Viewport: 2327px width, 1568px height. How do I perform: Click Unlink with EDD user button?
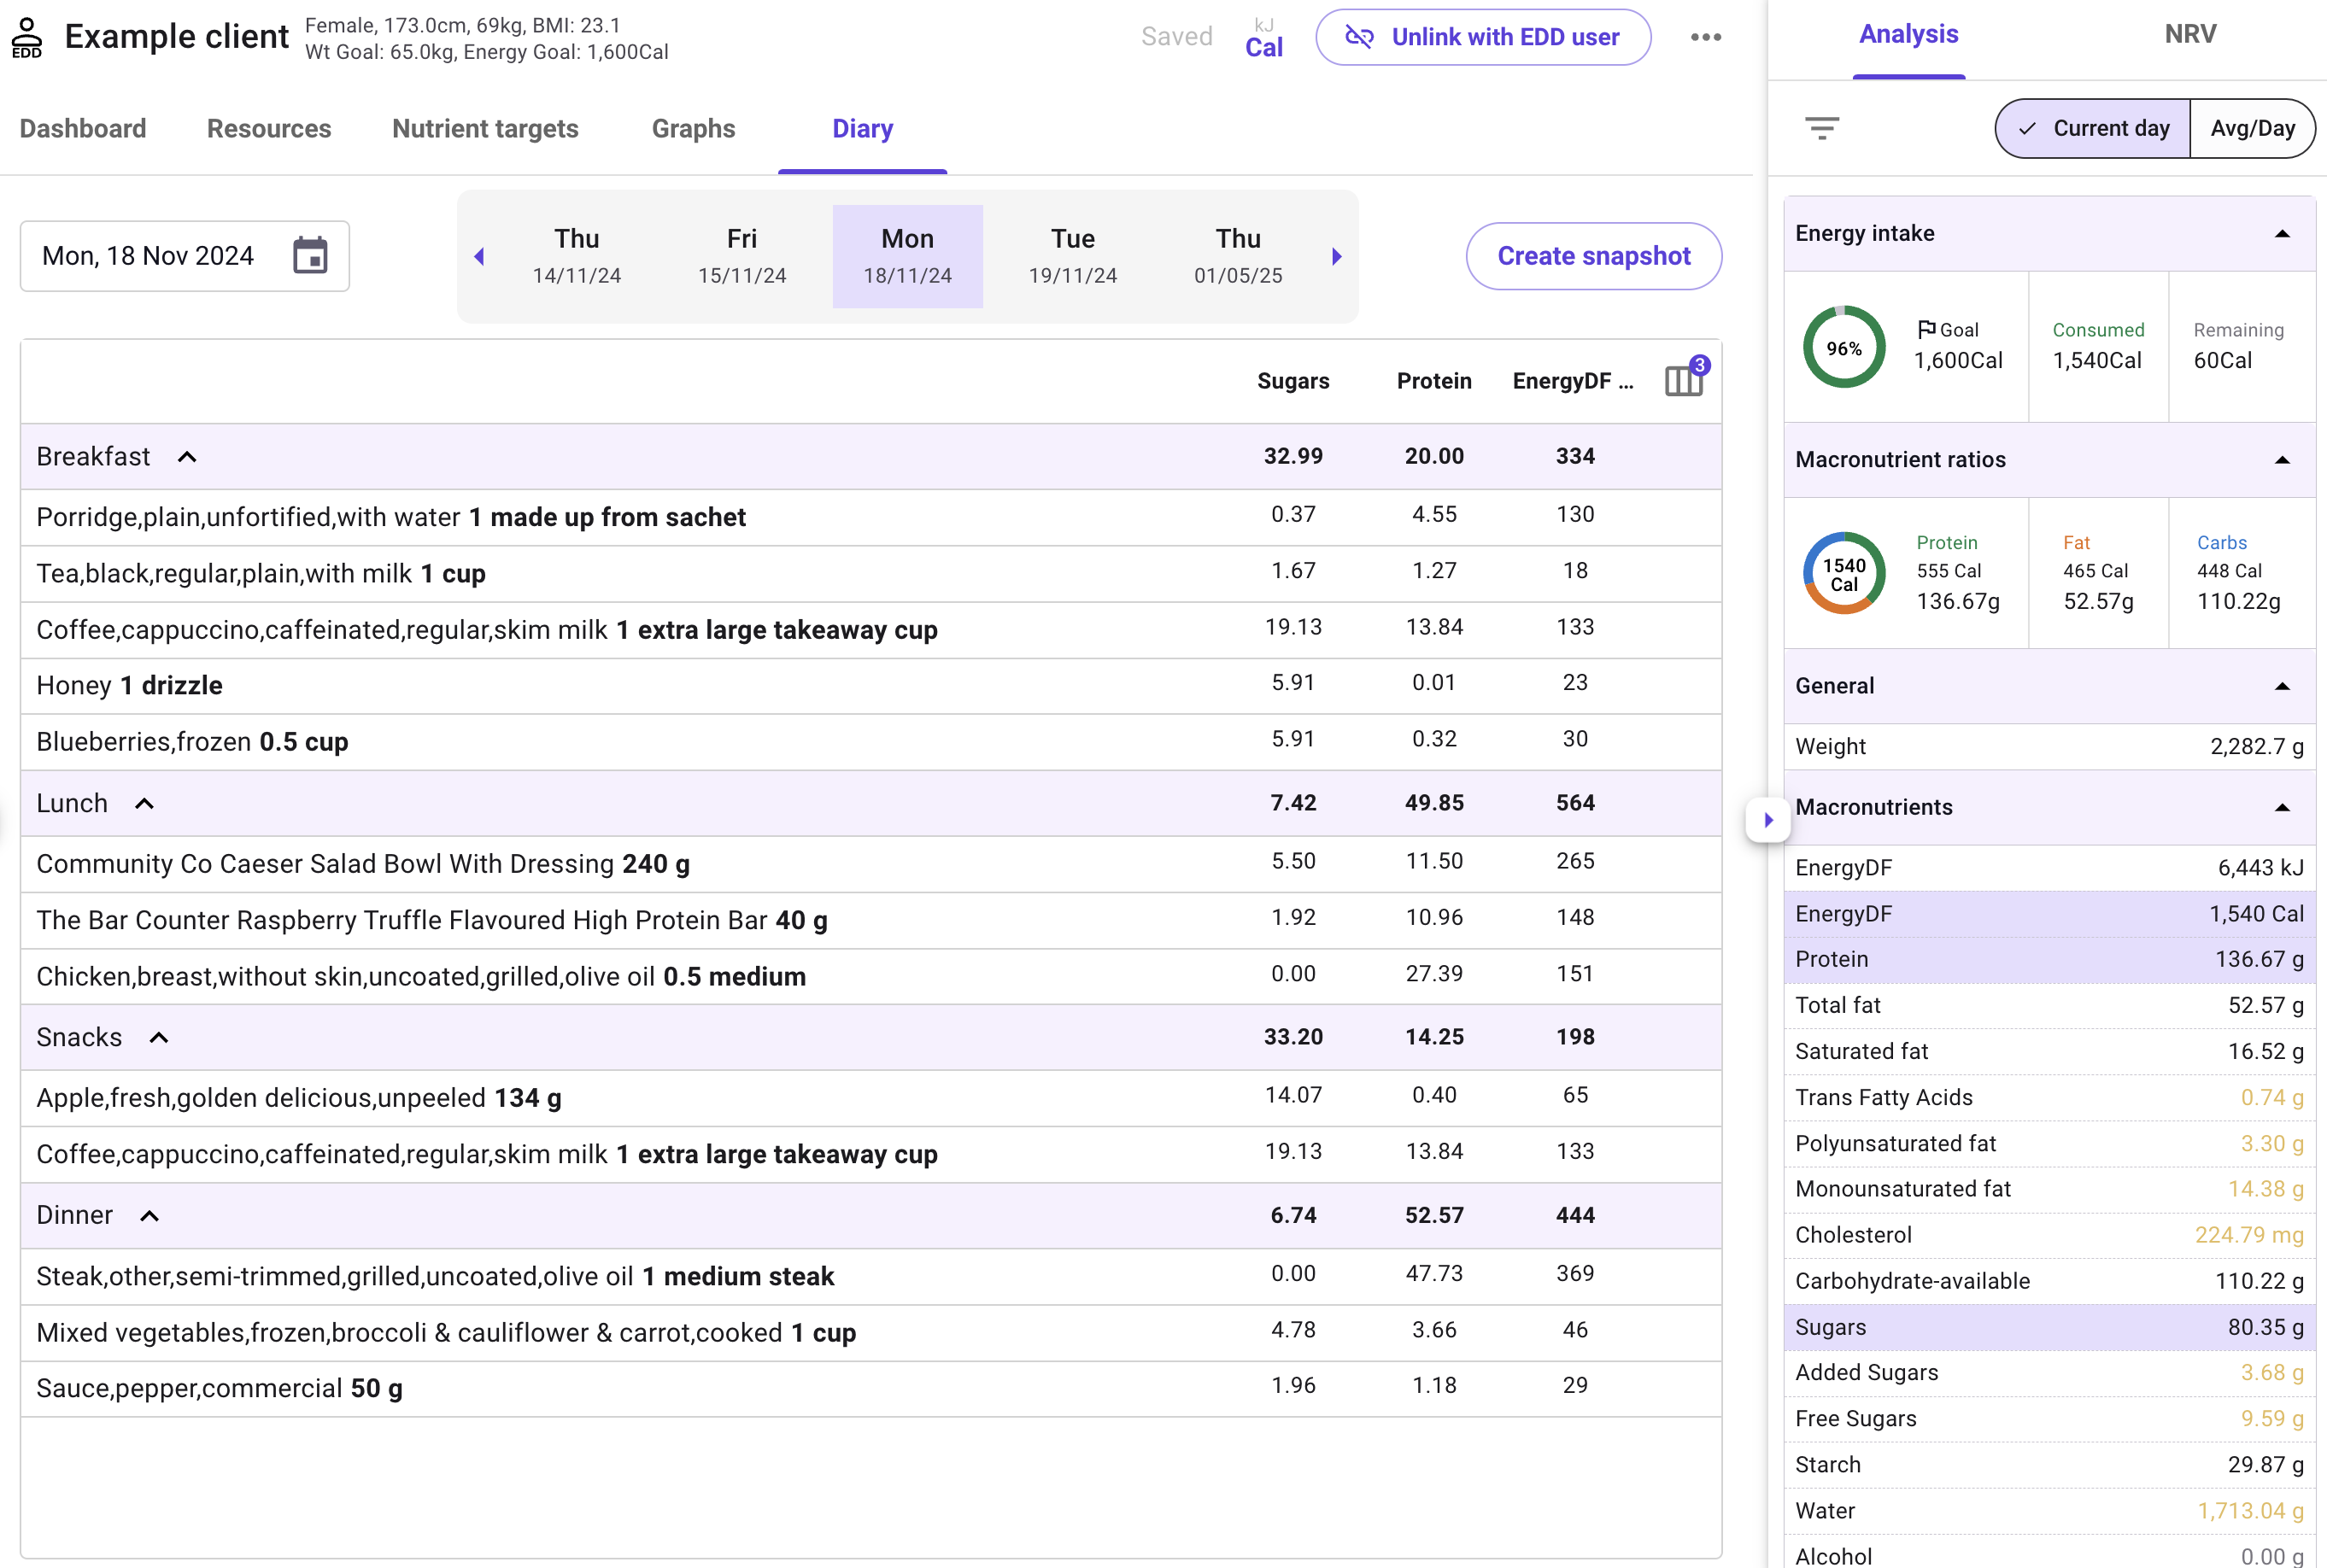(1483, 37)
